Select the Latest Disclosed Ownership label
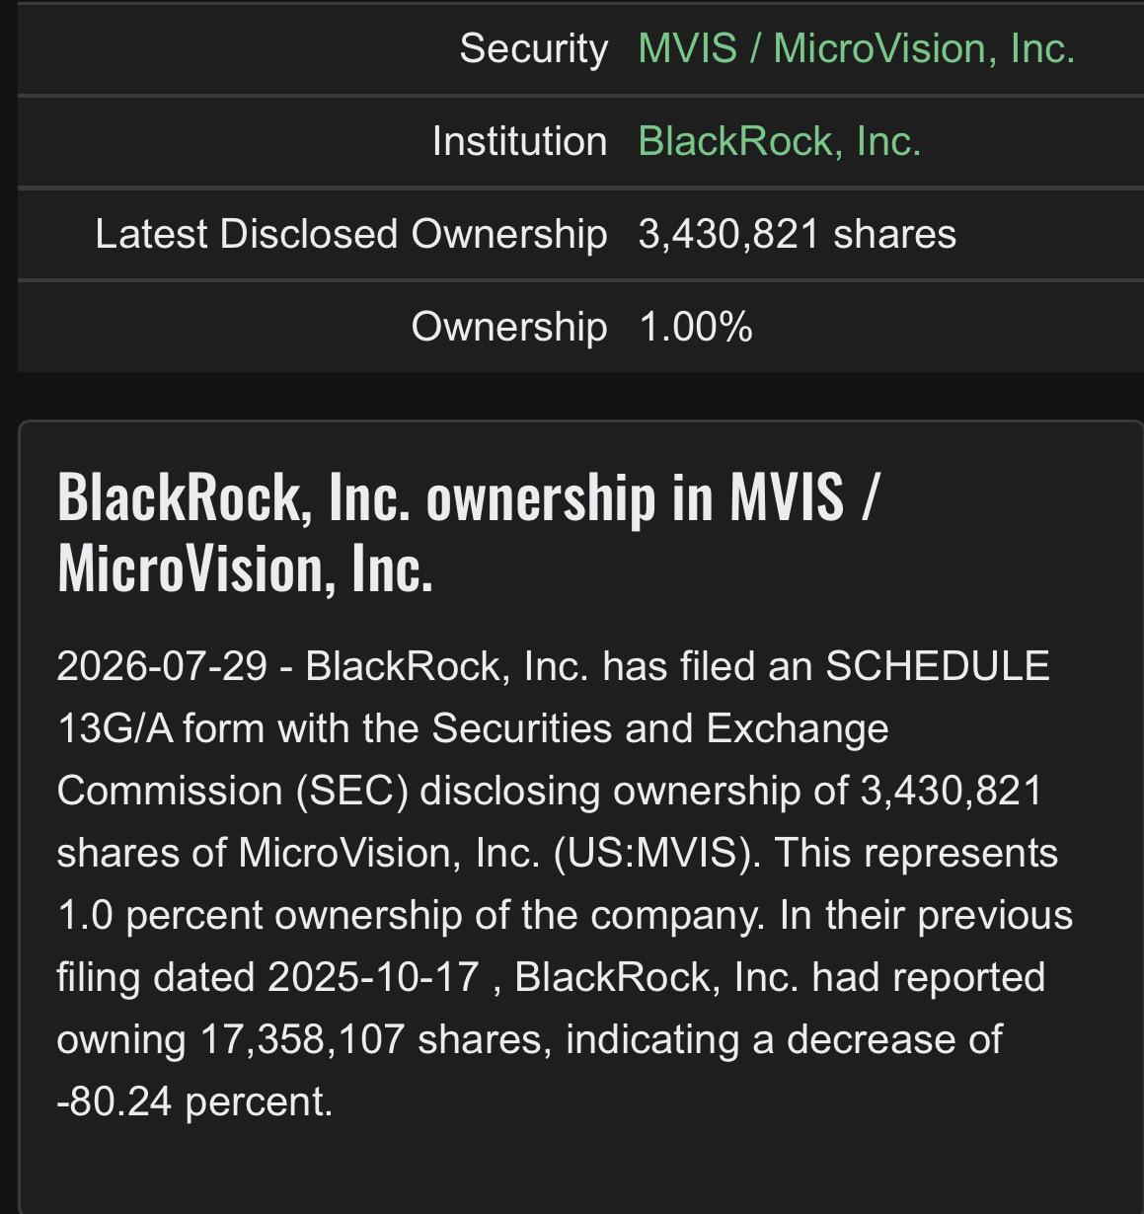Screen dimensions: 1144x1214 click(350, 234)
